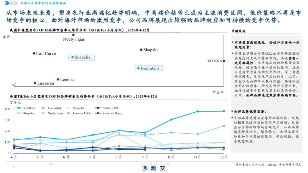Click the dashed FeelinGirl highlight box
308x173 pixels.
pos(149,68)
